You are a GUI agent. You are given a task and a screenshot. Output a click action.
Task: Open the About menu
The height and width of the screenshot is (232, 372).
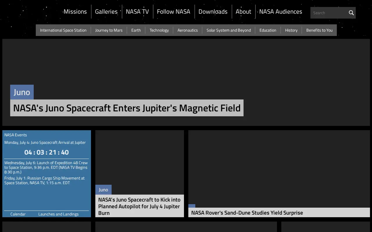243,12
